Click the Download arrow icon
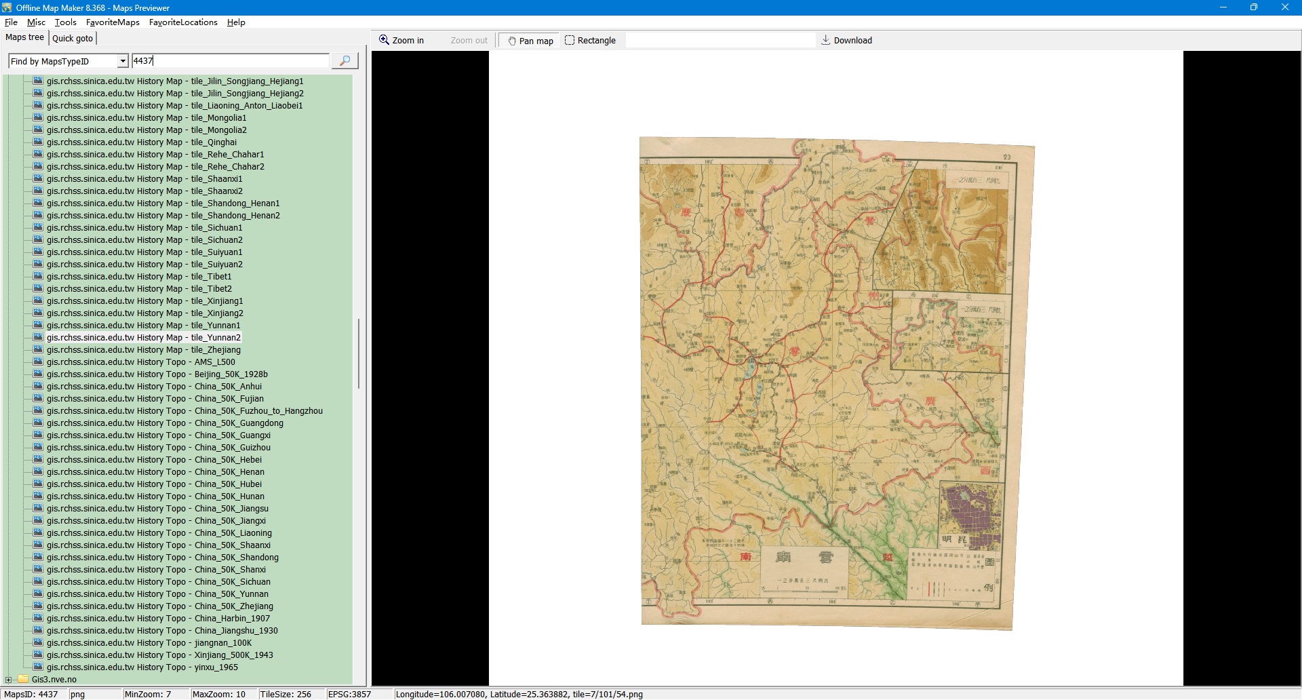This screenshot has width=1302, height=700. tap(825, 40)
